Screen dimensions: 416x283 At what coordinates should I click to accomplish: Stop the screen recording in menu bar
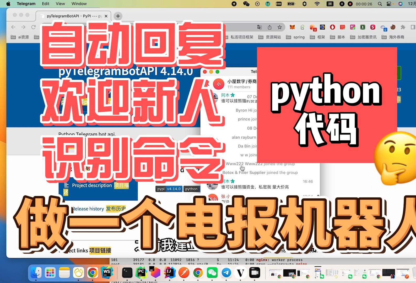350,4
